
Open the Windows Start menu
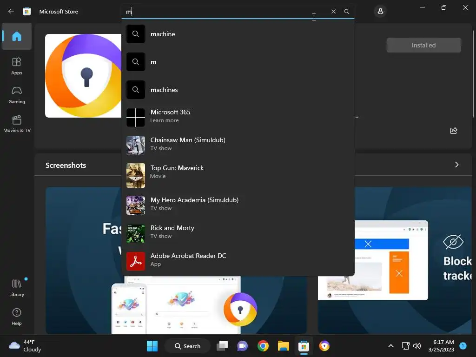152,346
